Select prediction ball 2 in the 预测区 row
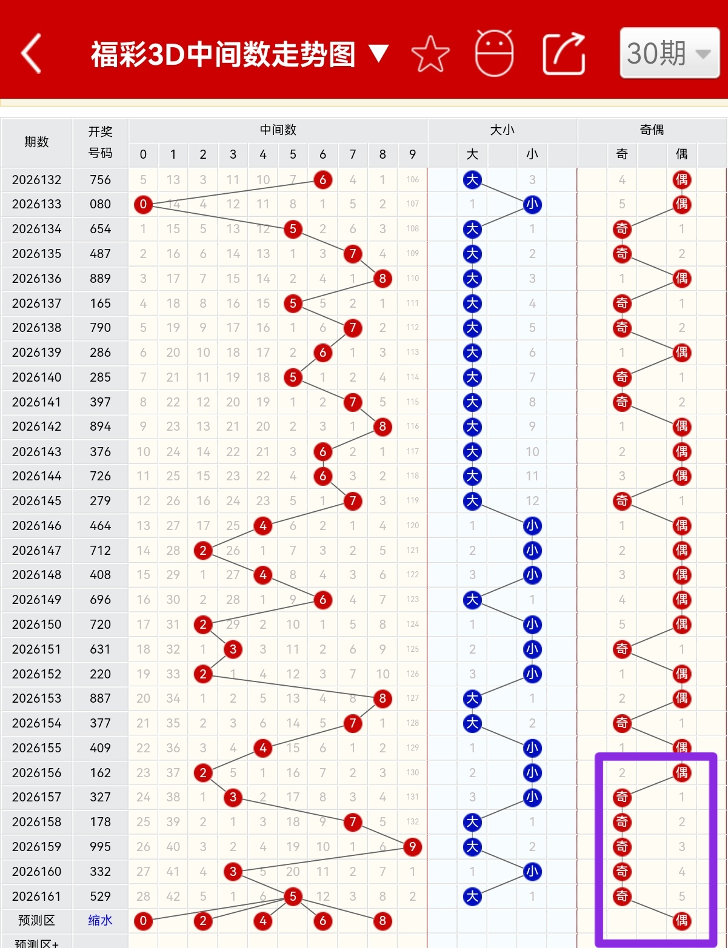This screenshot has width=728, height=948. pos(203,921)
